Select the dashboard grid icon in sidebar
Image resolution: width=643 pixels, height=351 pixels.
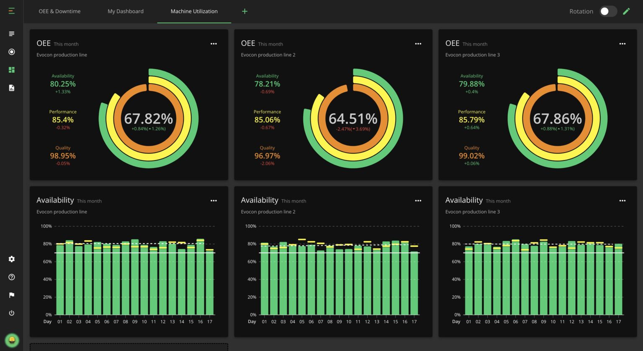click(x=12, y=70)
